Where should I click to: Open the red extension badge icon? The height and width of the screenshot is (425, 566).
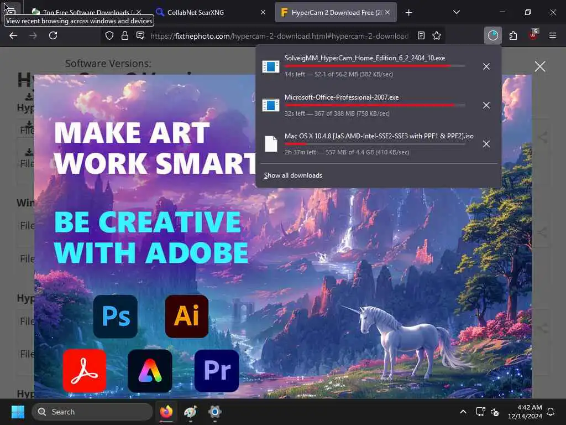point(533,35)
